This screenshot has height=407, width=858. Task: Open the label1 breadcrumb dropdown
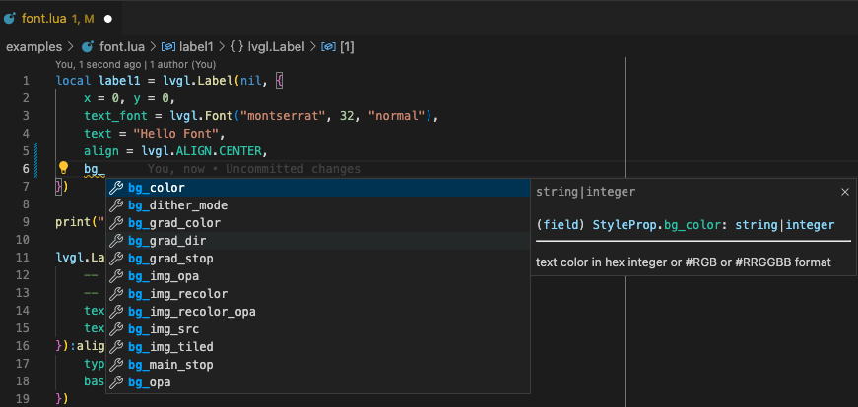tap(199, 46)
